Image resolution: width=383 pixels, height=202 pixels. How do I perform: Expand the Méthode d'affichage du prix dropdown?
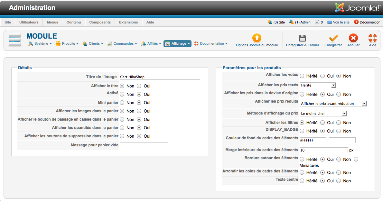tap(323, 114)
